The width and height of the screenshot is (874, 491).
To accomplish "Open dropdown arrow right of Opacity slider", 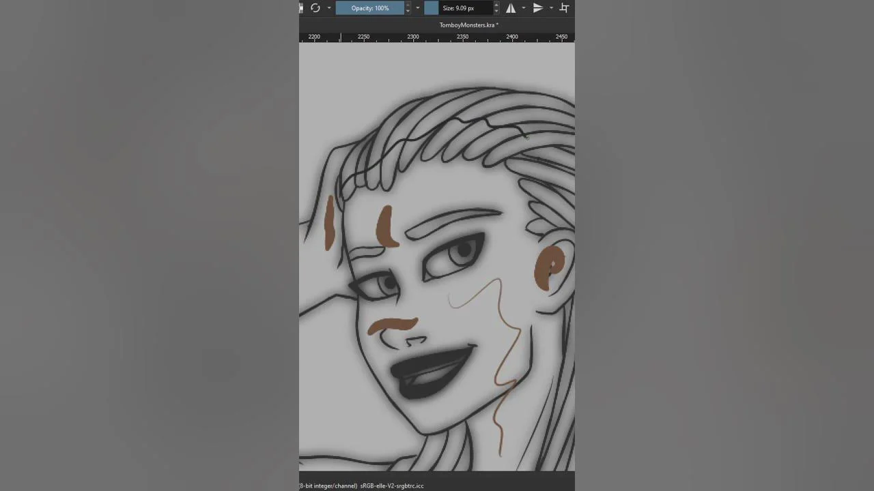I will (x=417, y=8).
